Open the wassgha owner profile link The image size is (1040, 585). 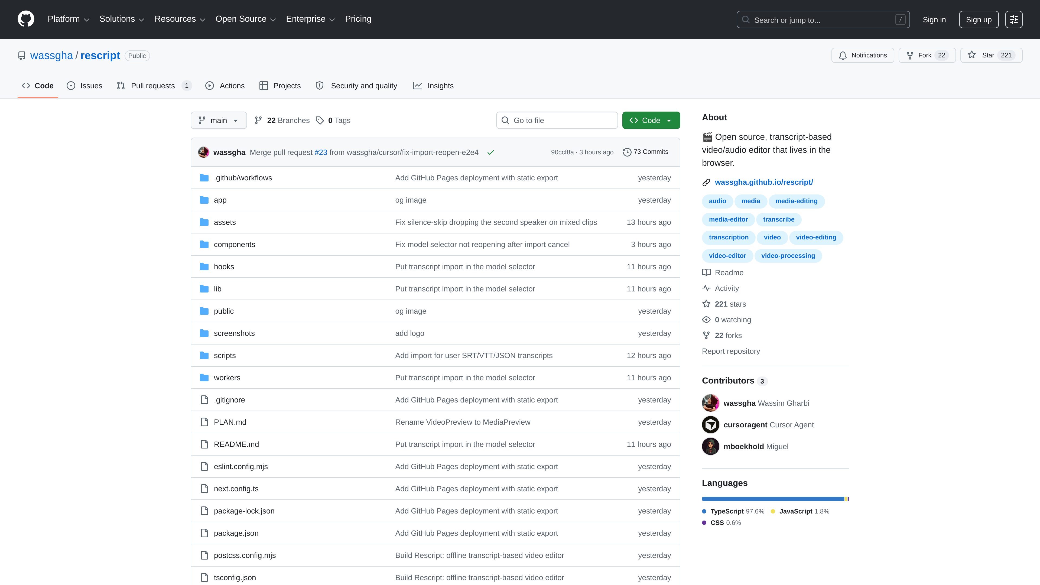(52, 56)
